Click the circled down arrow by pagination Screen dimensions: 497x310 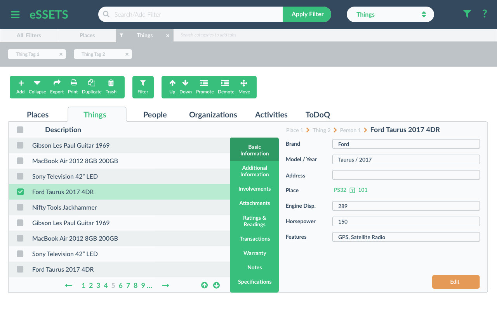click(216, 285)
